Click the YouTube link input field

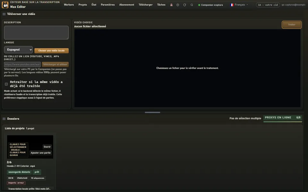pos(22,64)
